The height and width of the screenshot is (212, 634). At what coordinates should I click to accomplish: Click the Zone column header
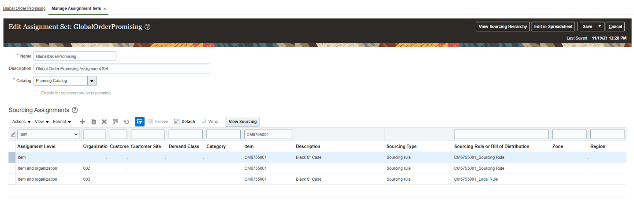(557, 146)
